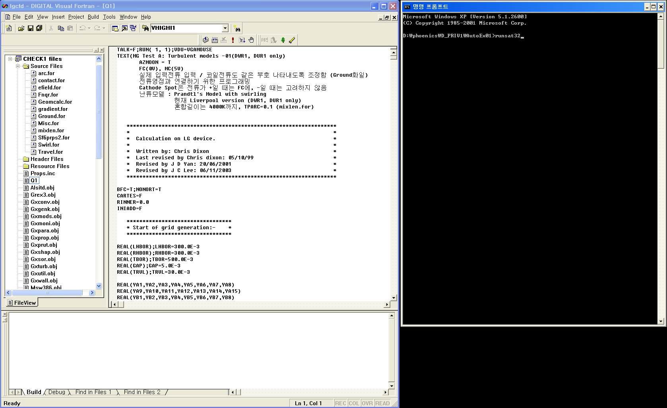Click the red exclamation Execute Program icon
This screenshot has height=408, width=667.
point(233,40)
